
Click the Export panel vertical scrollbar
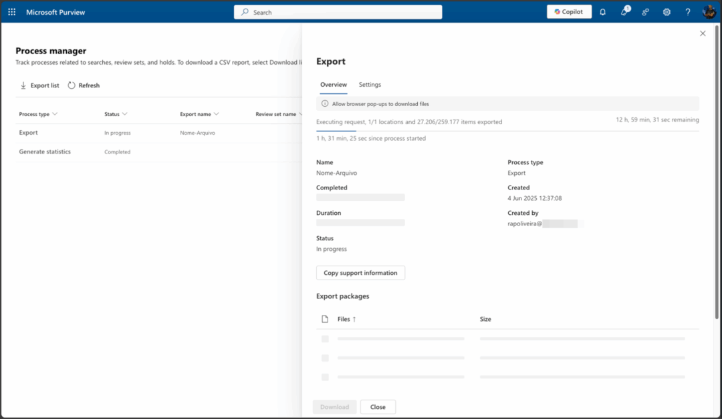tap(717, 171)
